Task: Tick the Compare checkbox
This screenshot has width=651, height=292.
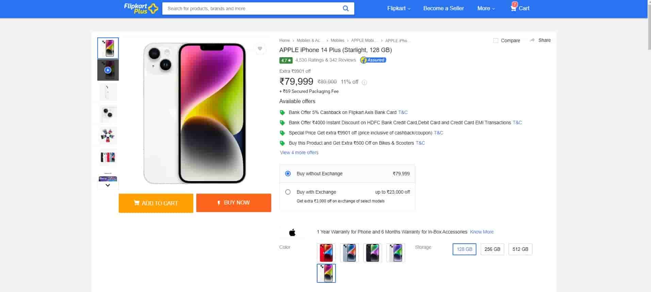Action: tap(496, 40)
